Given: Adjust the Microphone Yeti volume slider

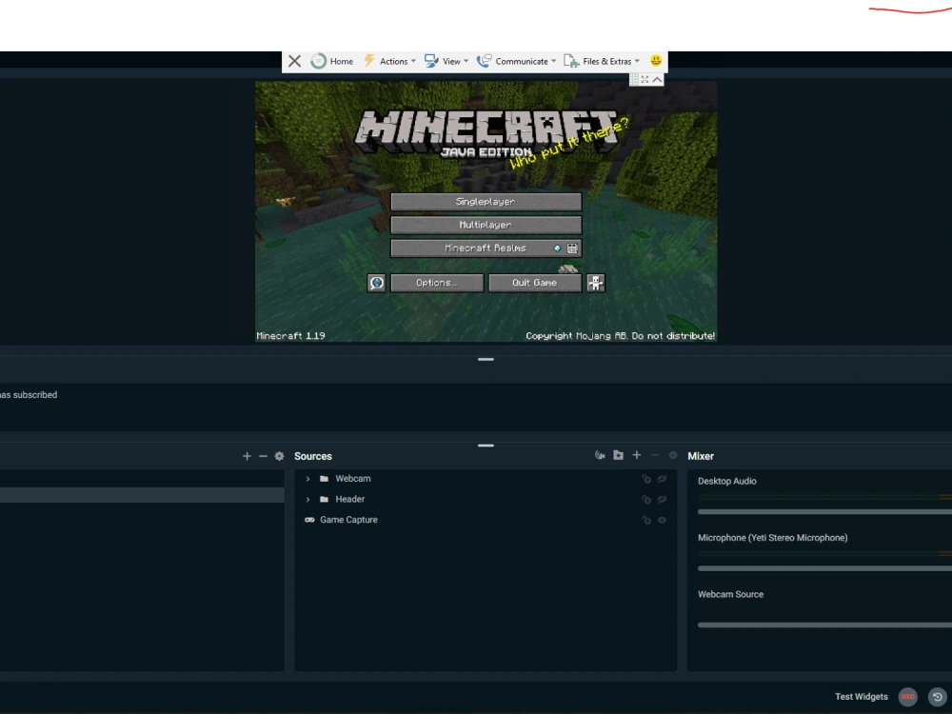Looking at the screenshot, I should coord(824,568).
